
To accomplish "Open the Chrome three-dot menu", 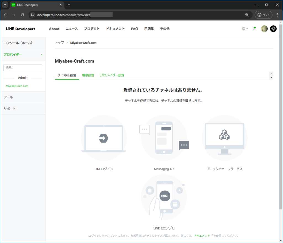I will (277, 15).
